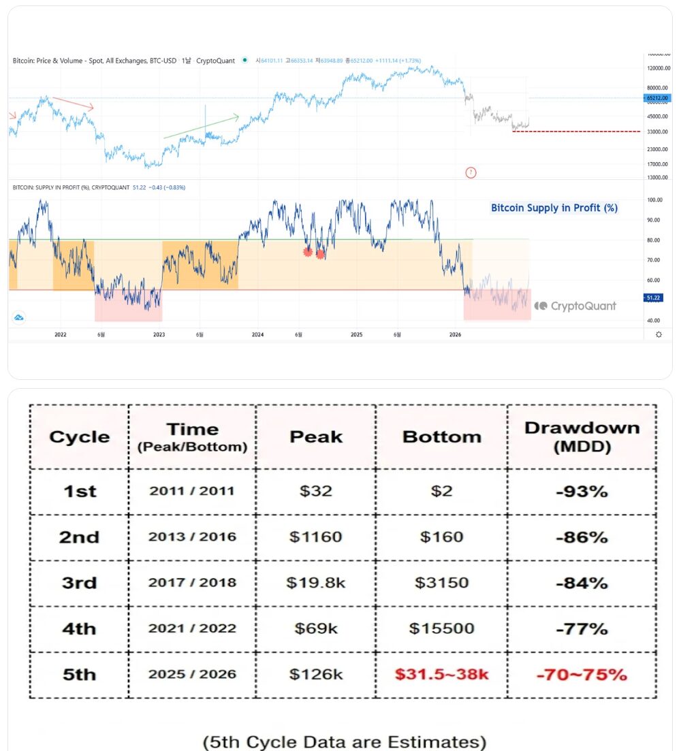Screen dimensions: 679x751
Task: Click the Drawdown (MDD) column header
Action: [582, 436]
